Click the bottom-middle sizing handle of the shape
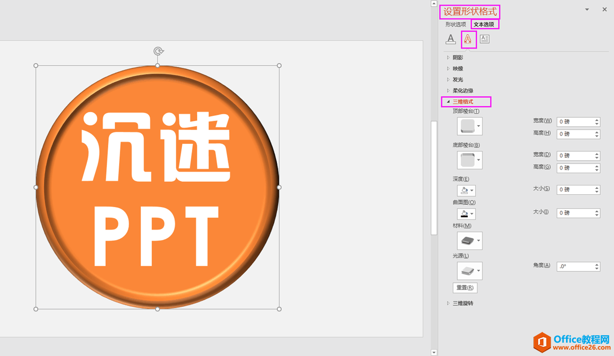This screenshot has width=614, height=356. (158, 309)
